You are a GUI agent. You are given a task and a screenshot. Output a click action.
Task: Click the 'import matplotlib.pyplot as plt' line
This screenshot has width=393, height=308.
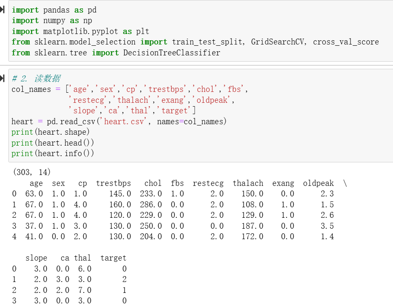(x=80, y=31)
